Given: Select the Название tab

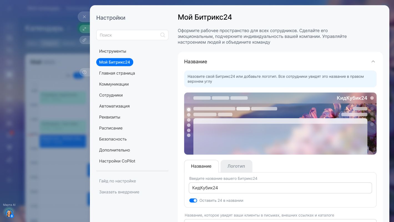Looking at the screenshot, I should pos(201,166).
